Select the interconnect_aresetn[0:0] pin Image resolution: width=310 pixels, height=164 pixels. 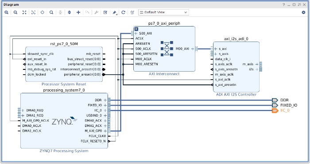[81, 69]
